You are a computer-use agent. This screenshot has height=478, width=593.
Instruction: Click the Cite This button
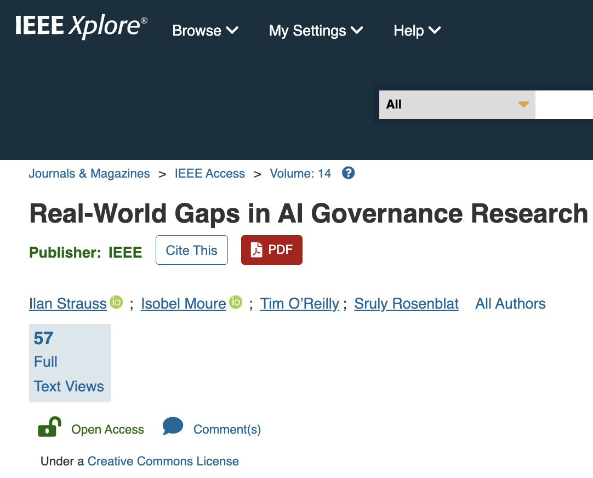(x=192, y=250)
